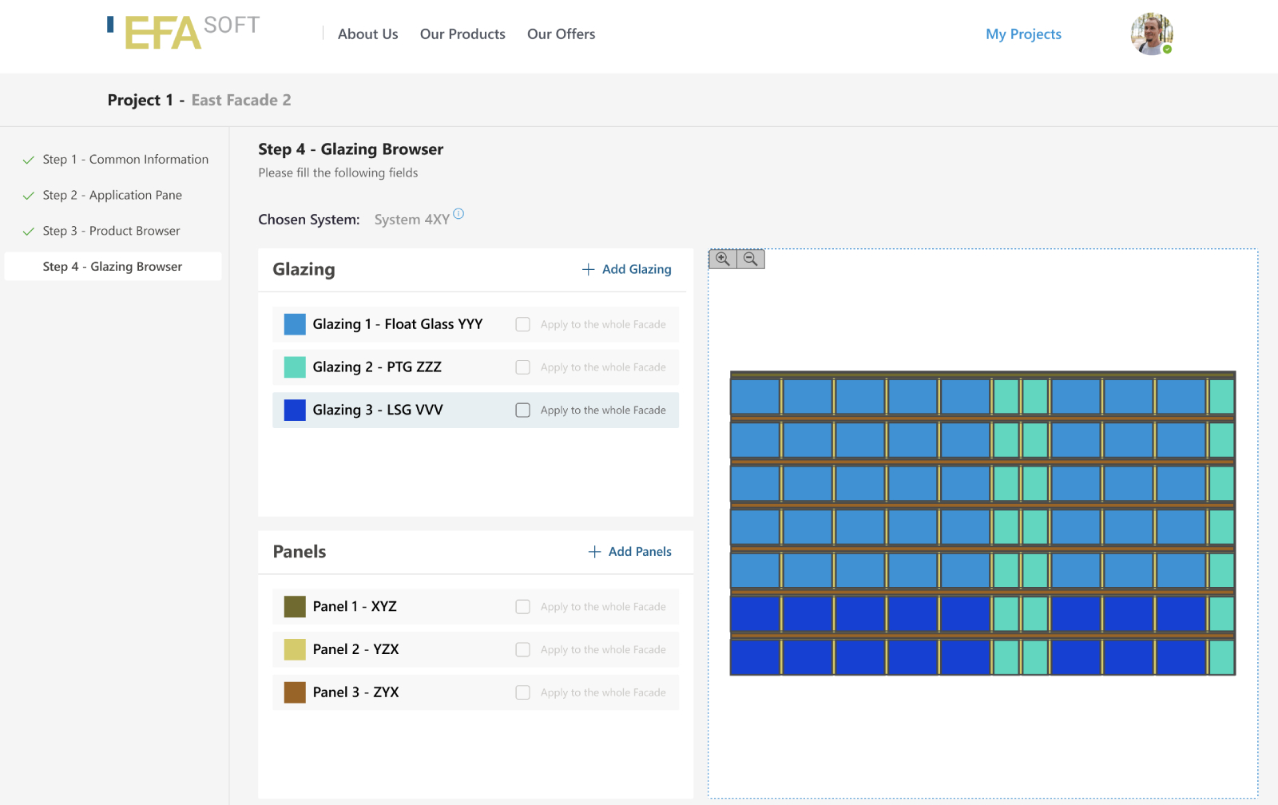Click the Panel 2 yellow color swatch
Screen dimensions: 1278x805
click(295, 649)
